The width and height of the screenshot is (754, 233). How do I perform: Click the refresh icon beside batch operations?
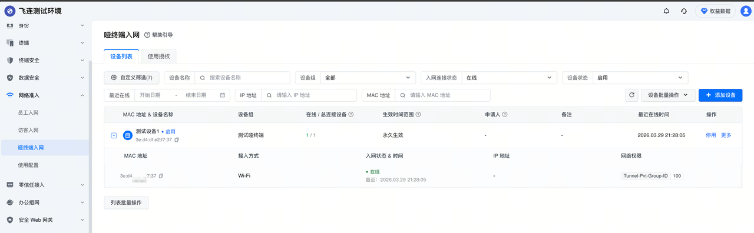pyautogui.click(x=631, y=95)
